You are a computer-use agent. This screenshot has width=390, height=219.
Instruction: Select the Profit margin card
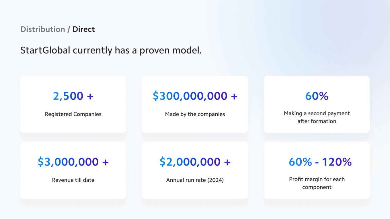(x=317, y=170)
